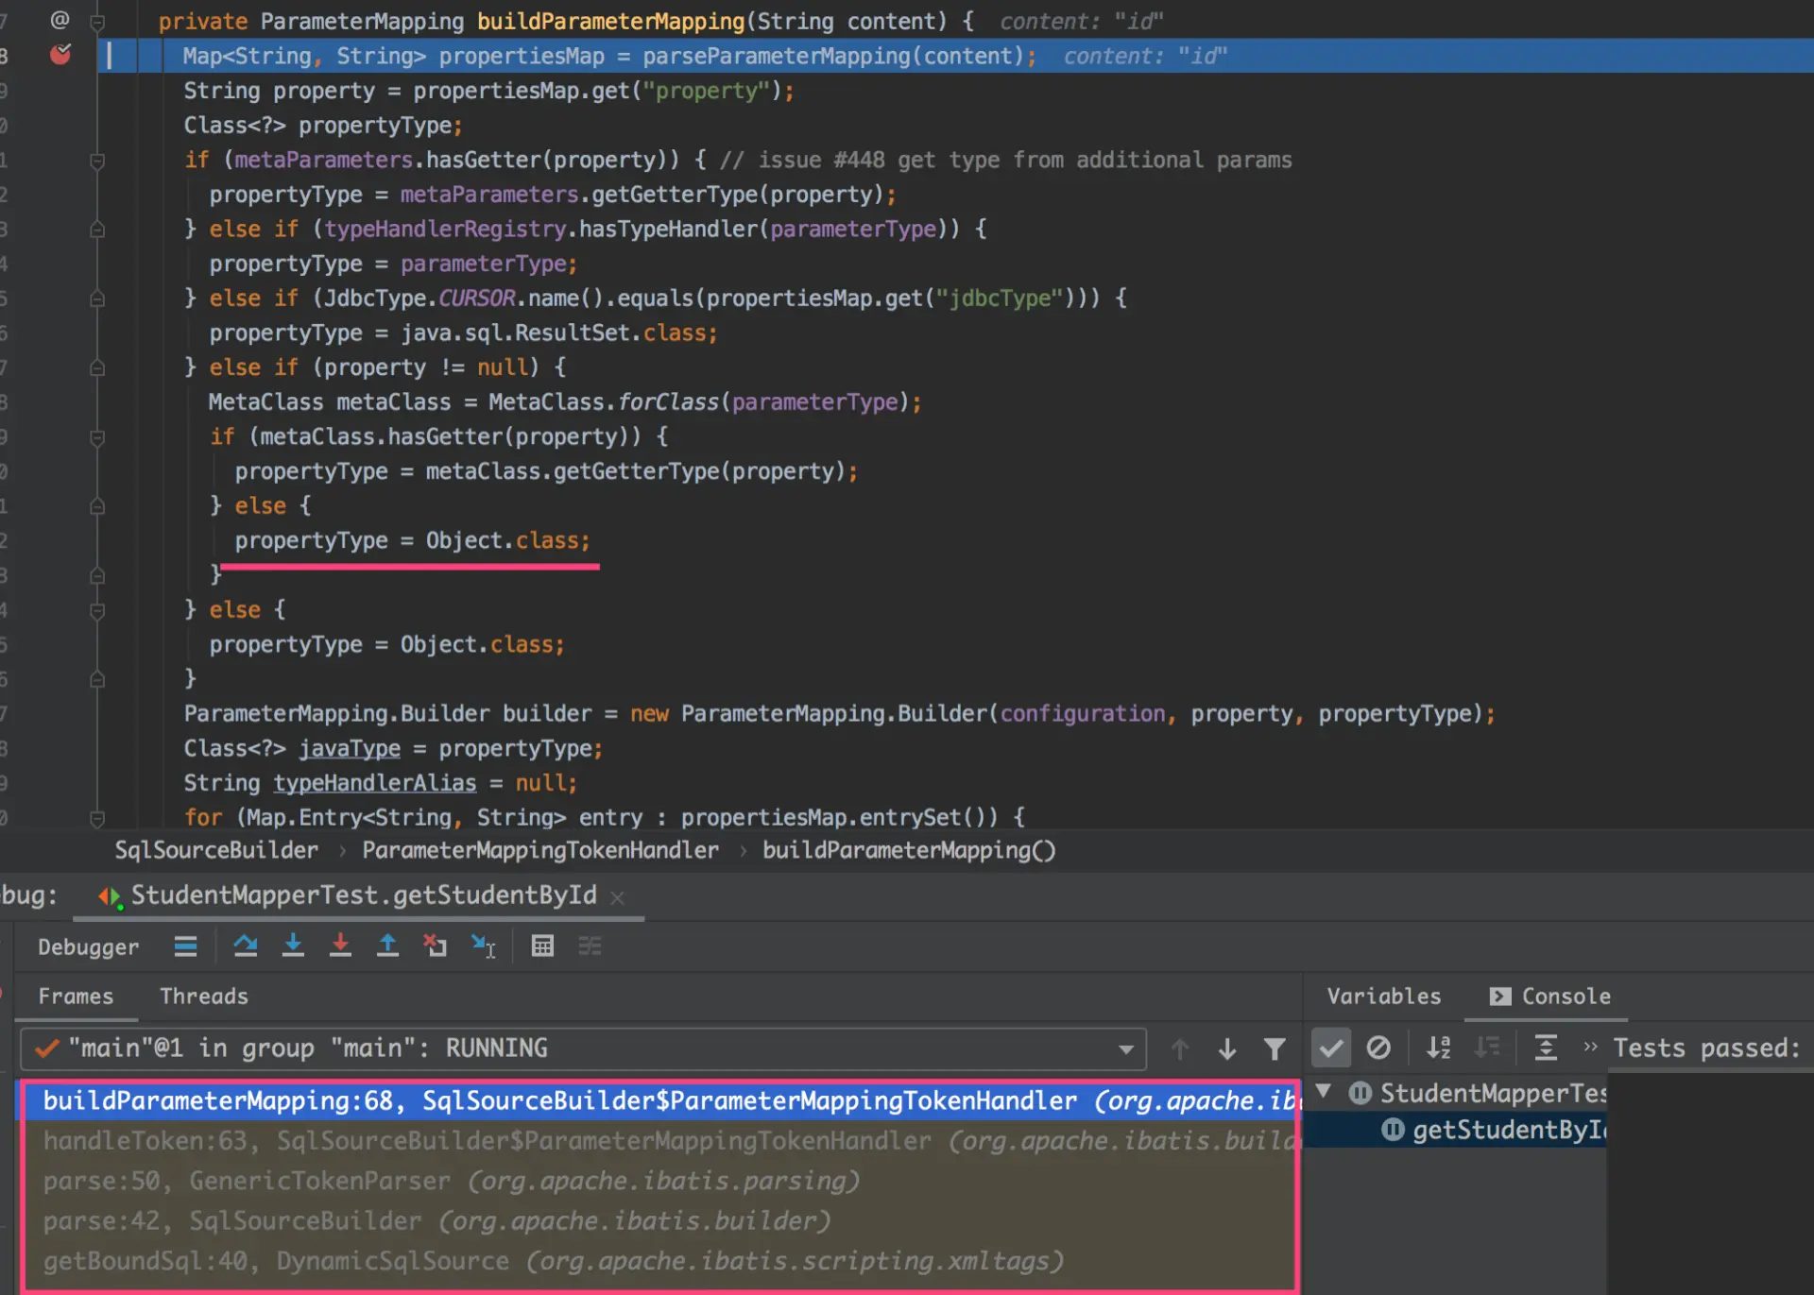The height and width of the screenshot is (1295, 1814).
Task: Click the Drop Frame icon
Action: coord(436,946)
